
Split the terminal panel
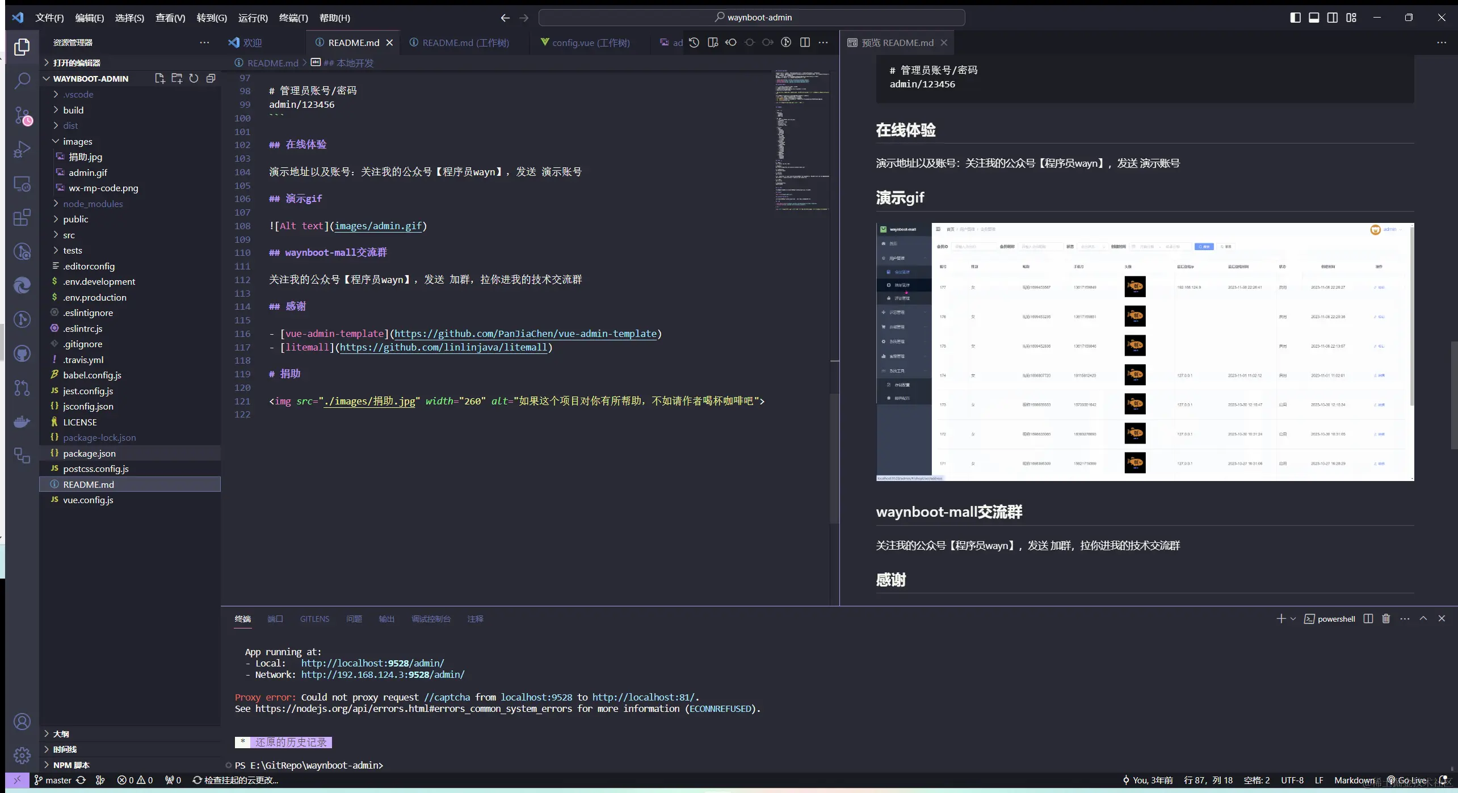click(x=1368, y=618)
